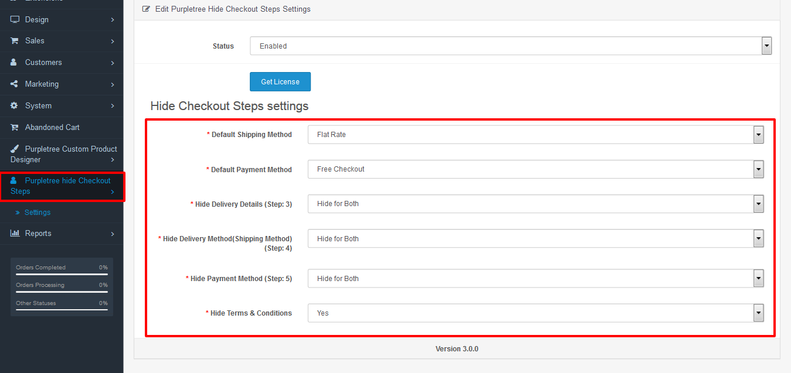Image resolution: width=791 pixels, height=373 pixels.
Task: Click the Get License button
Action: (x=280, y=82)
